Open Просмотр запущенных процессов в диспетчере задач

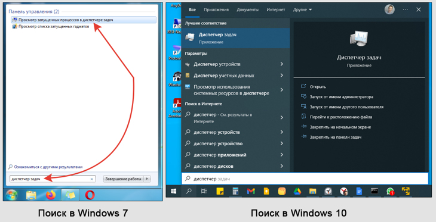(84, 20)
